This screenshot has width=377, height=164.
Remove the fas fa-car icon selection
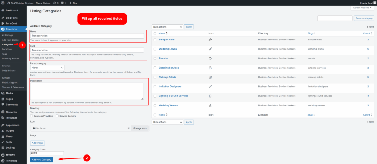coord(128,128)
